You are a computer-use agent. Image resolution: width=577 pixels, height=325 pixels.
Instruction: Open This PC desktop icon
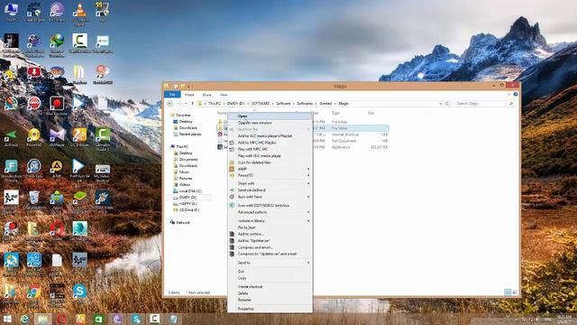[x=11, y=11]
